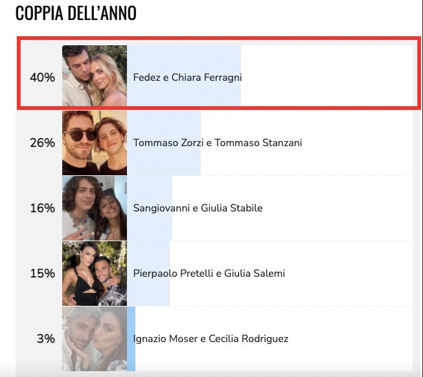Click the 15% result label

coord(42,274)
